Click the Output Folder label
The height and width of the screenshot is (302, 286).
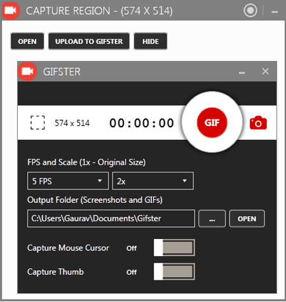[95, 200]
